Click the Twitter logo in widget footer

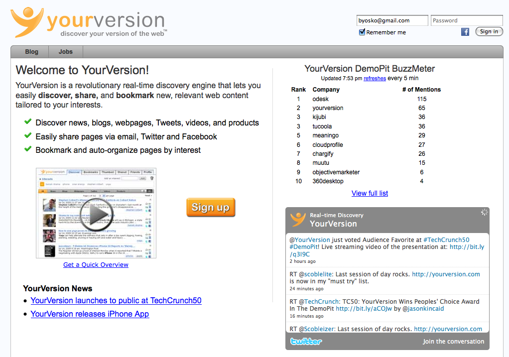tap(306, 342)
